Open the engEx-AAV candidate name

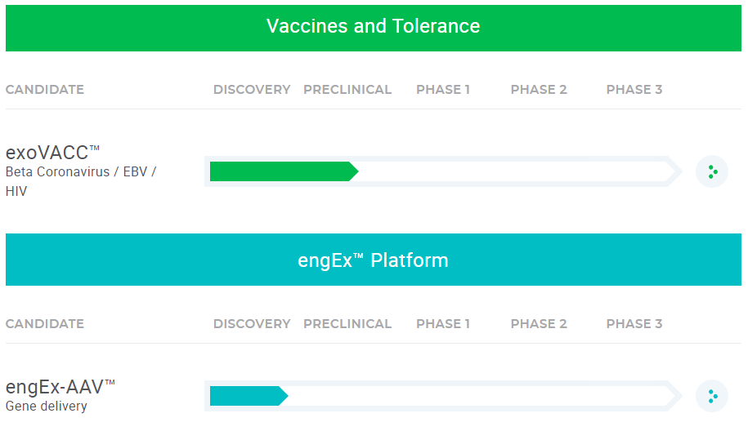[60, 387]
